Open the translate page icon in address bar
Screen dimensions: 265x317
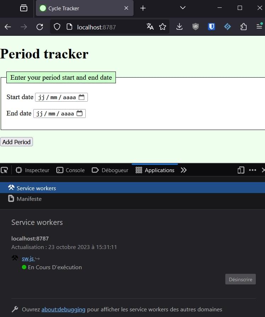click(150, 27)
